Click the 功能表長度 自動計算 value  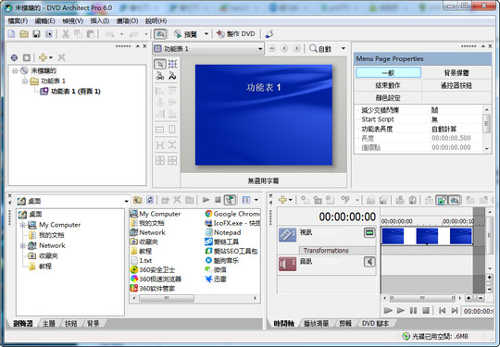tap(456, 129)
